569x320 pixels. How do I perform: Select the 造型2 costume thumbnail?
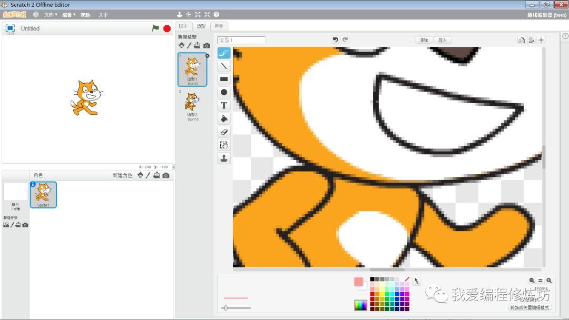tap(192, 105)
